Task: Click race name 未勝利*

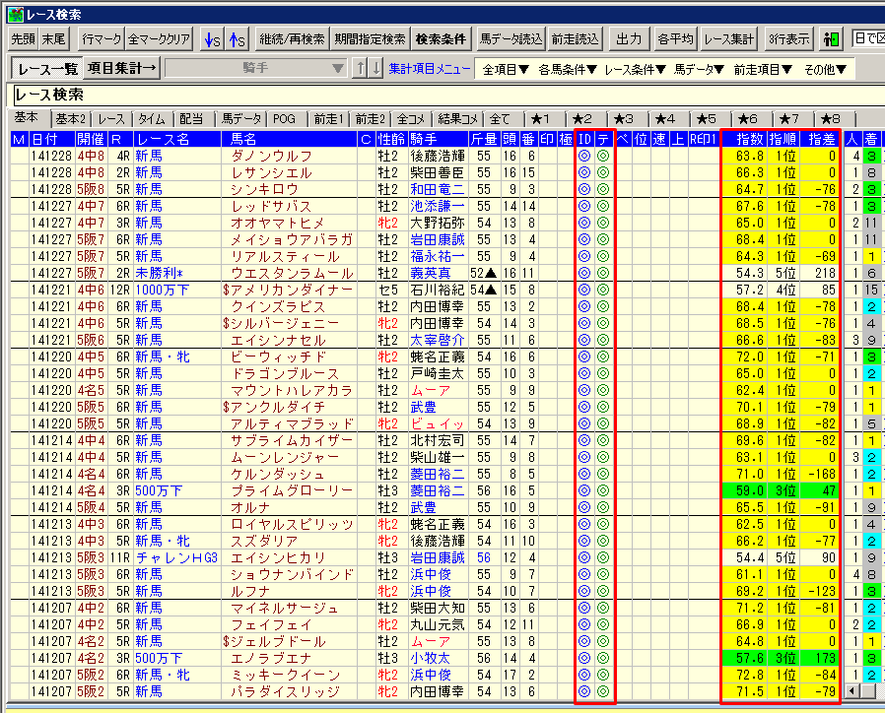Action: pos(160,273)
